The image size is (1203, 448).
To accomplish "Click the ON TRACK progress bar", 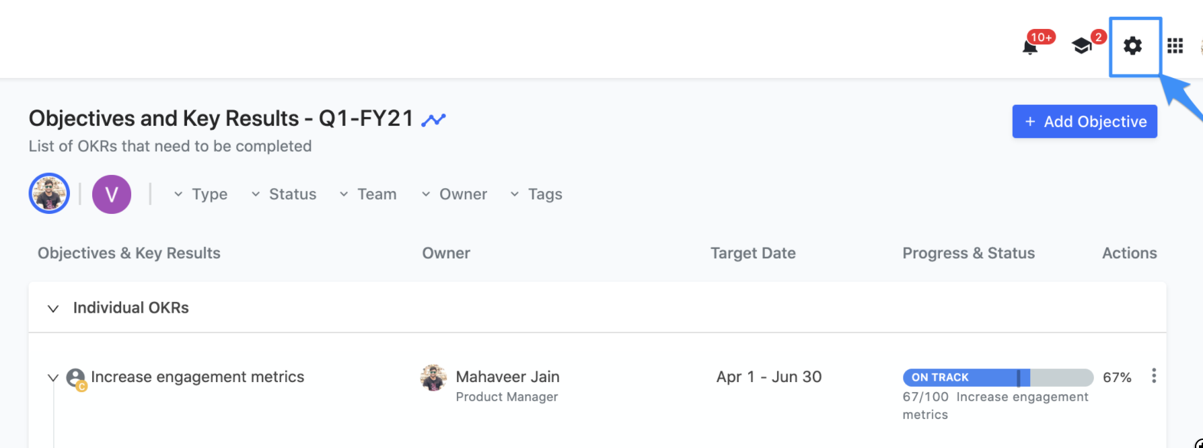I will click(x=998, y=377).
